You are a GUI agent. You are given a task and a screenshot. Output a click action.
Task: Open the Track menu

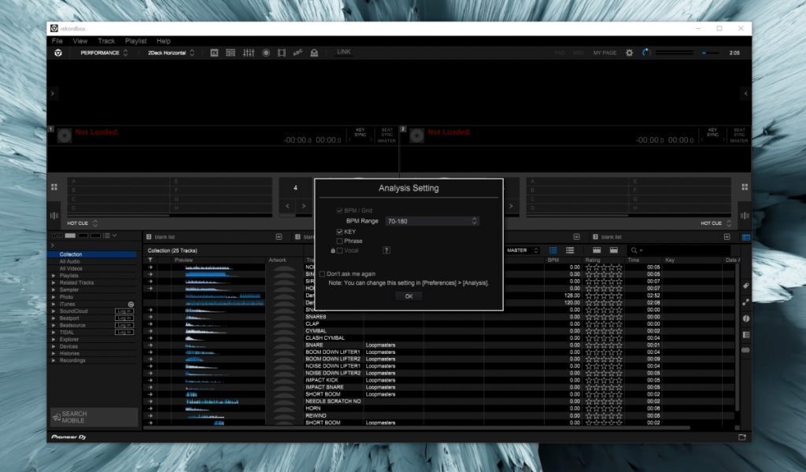(x=107, y=41)
